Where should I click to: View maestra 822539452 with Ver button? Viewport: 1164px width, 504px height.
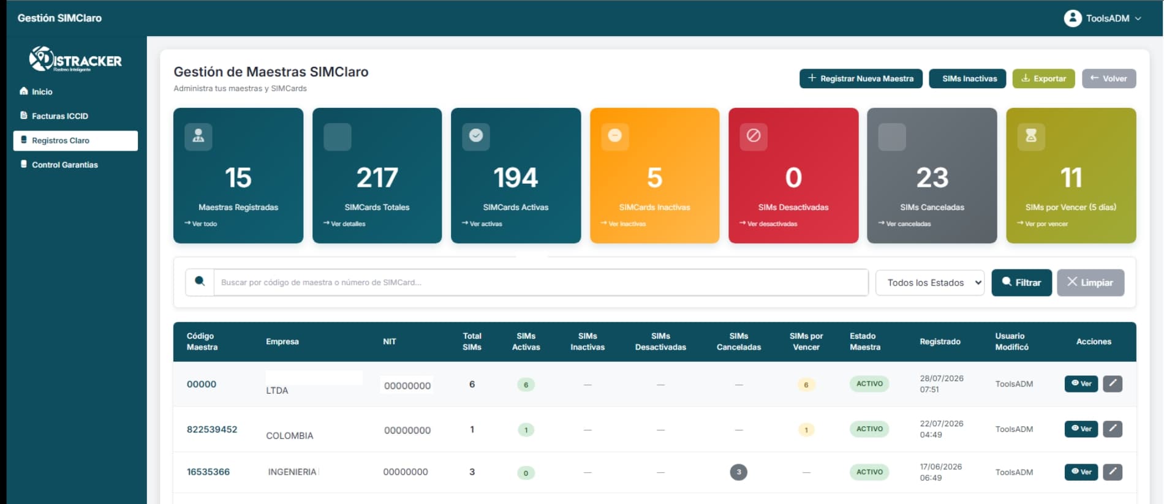coord(1081,429)
